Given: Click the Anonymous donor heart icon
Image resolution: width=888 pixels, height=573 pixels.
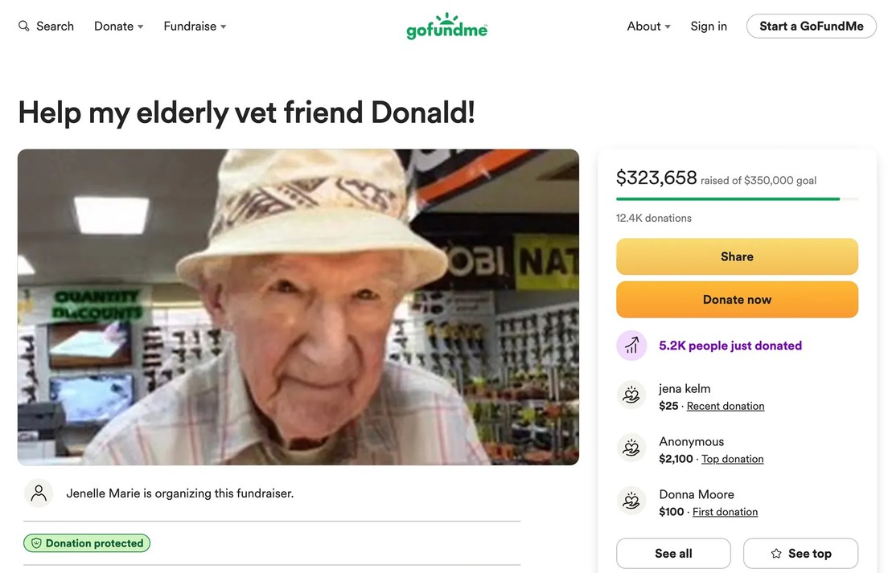Looking at the screenshot, I should click(x=631, y=448).
